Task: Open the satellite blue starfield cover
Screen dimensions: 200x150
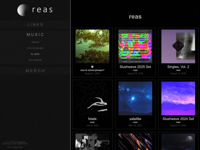Action: tap(135, 99)
